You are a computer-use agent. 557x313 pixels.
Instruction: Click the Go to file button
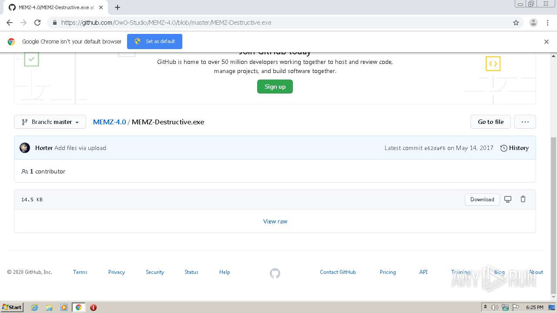tap(490, 122)
